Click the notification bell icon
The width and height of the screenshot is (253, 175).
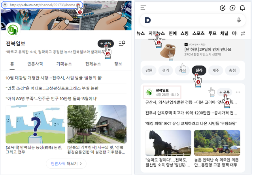pyautogui.click(x=242, y=8)
